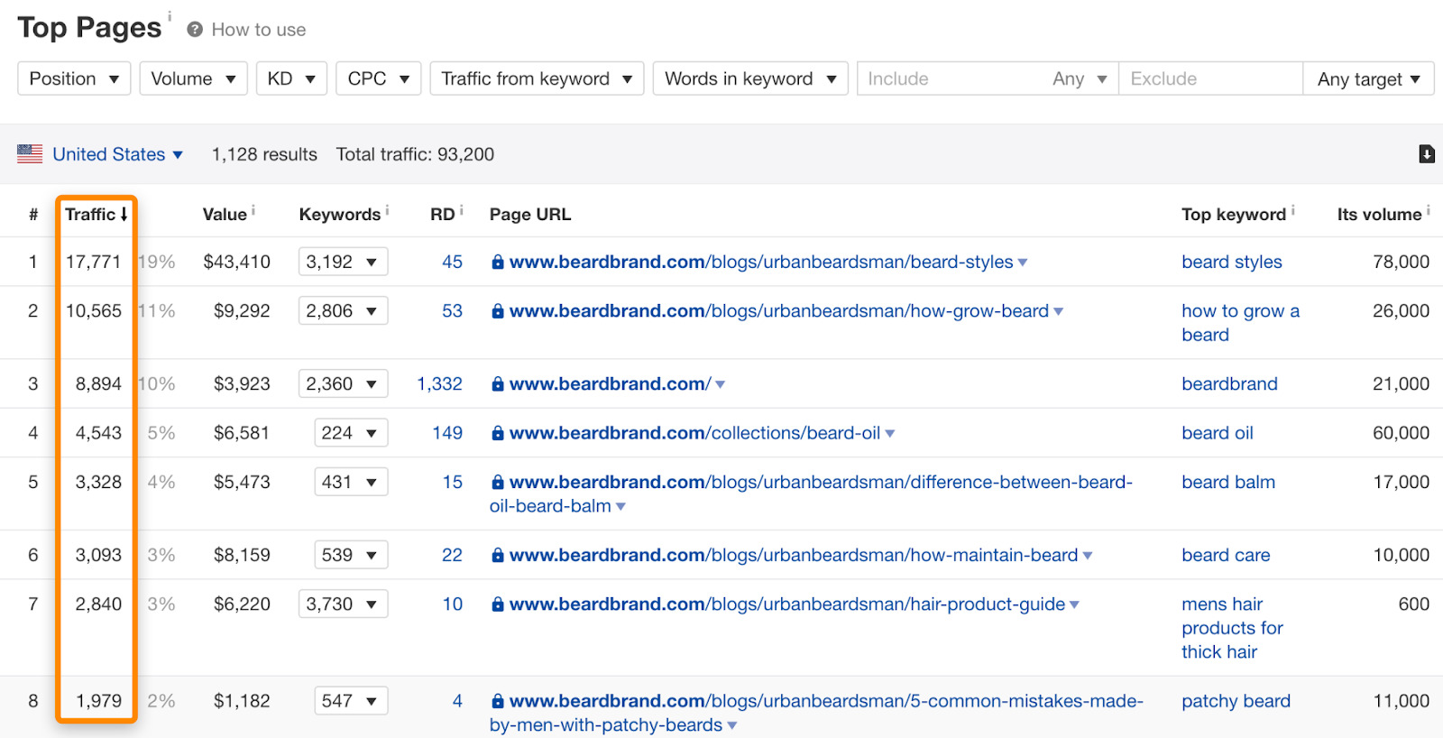
Task: Click the lock icon for hair-product-guide URL
Action: pyautogui.click(x=497, y=604)
